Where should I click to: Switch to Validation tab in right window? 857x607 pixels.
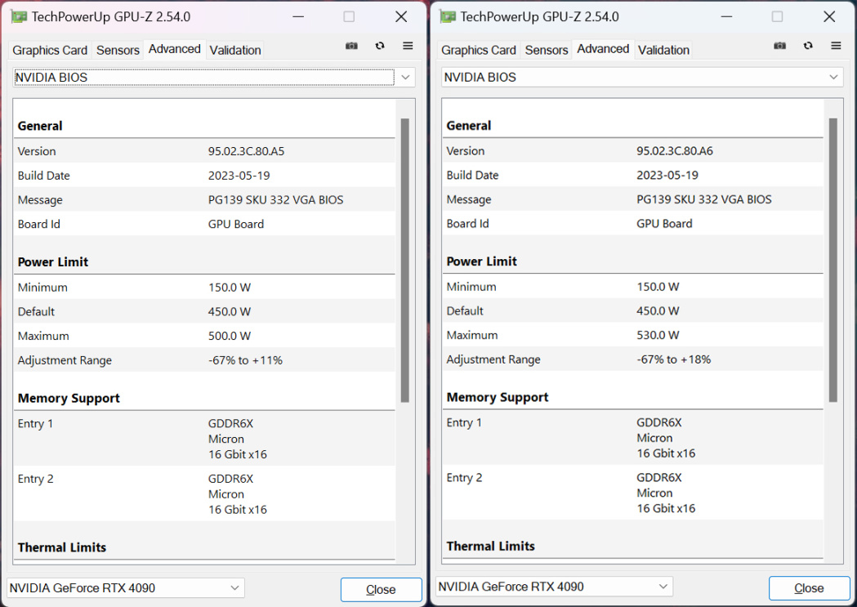coord(663,51)
